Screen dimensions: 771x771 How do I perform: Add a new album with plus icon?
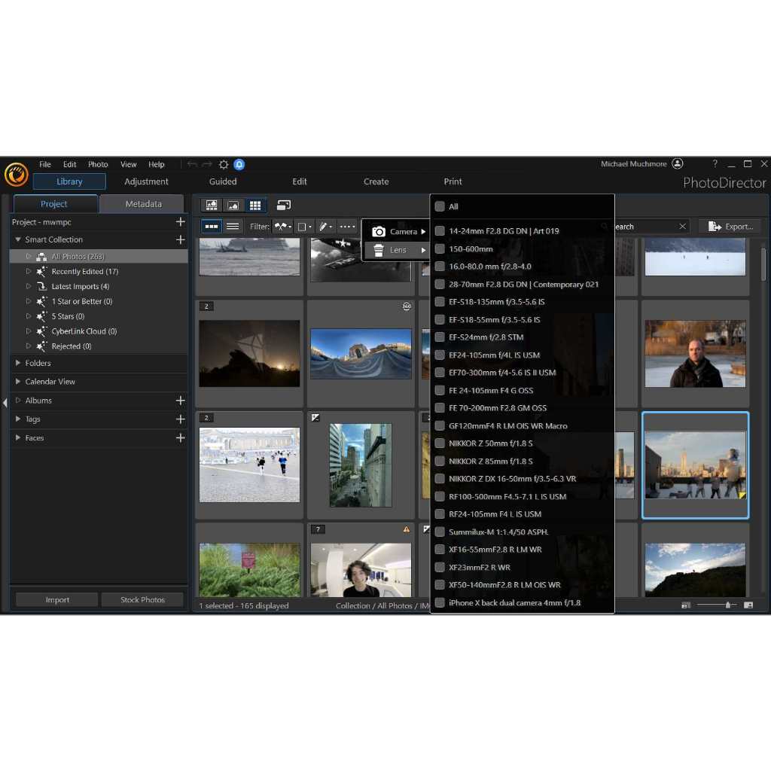coord(180,401)
